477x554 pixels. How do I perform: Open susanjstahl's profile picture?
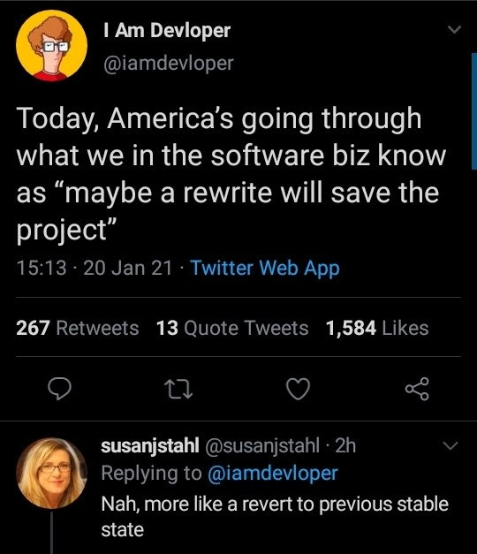(51, 473)
